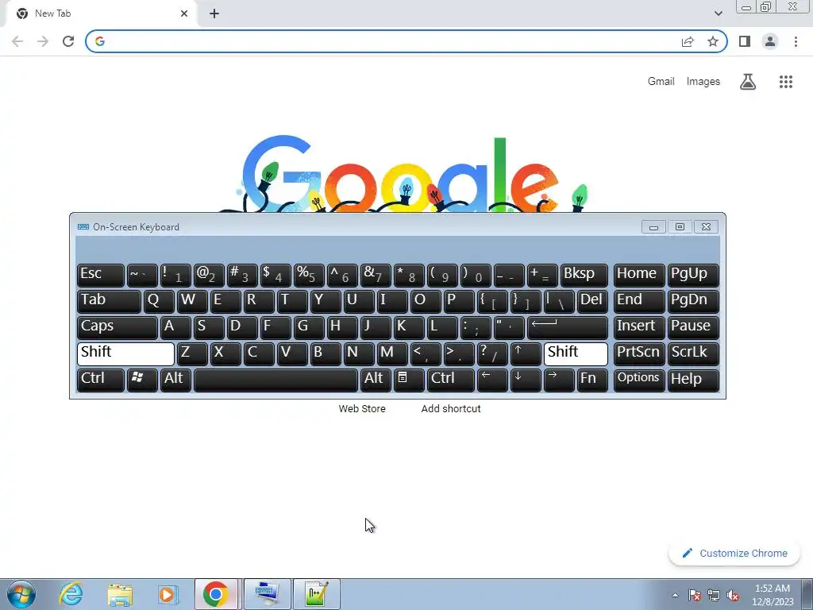This screenshot has height=610, width=813.
Task: Click the up arrow key
Action: point(526,353)
